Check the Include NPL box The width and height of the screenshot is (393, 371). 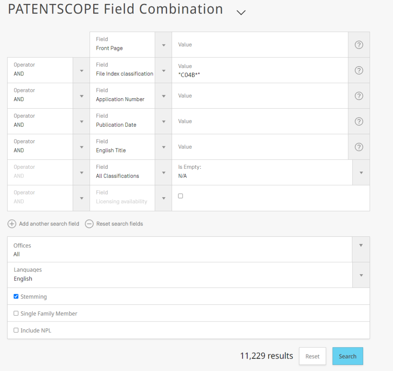tap(16, 330)
